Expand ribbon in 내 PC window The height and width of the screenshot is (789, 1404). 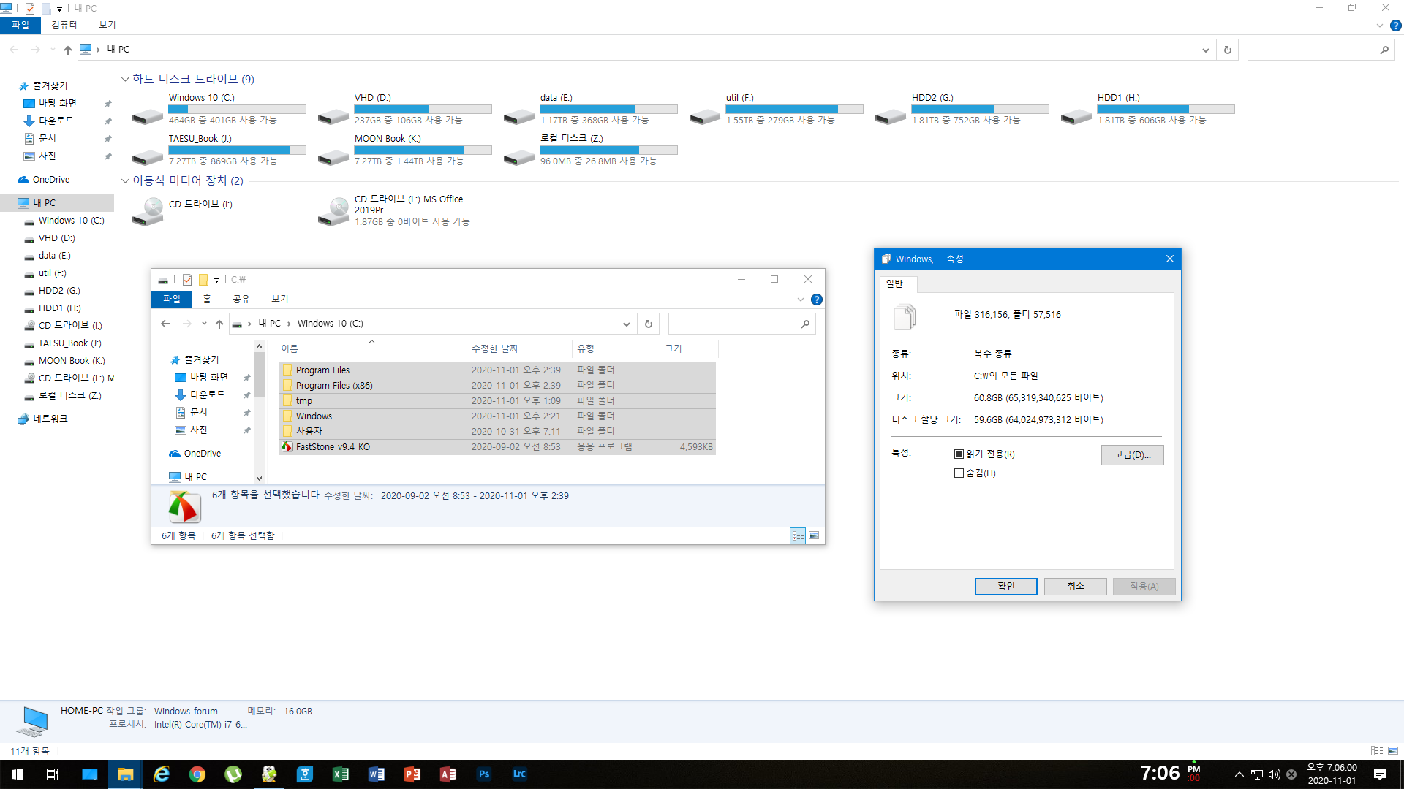coord(1380,26)
